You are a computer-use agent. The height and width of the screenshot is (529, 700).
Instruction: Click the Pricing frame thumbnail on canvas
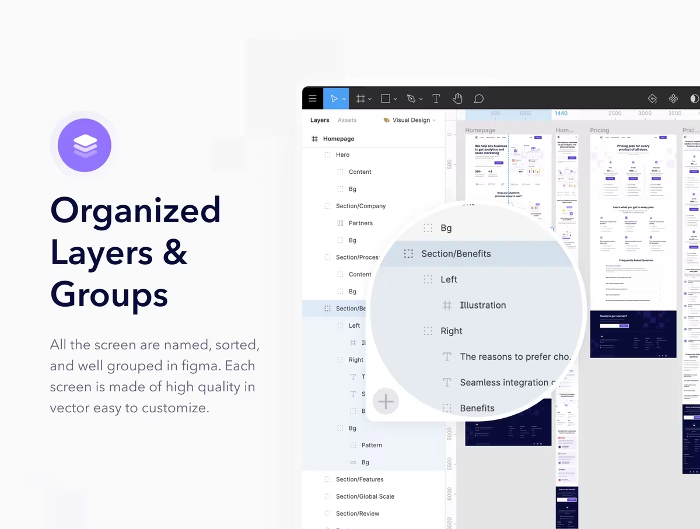point(633,245)
